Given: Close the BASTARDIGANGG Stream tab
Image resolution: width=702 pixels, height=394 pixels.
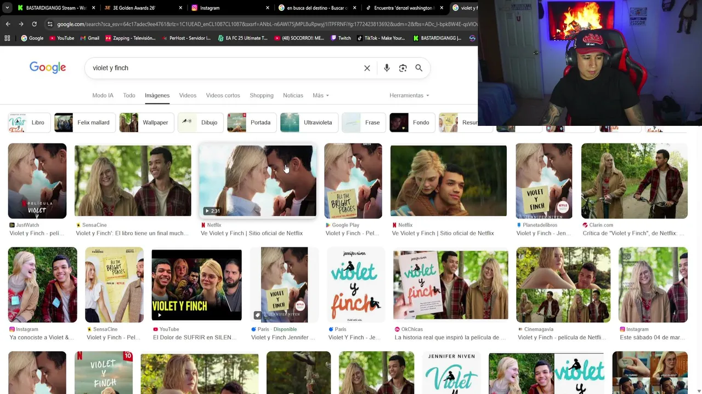Looking at the screenshot, I should 93,8.
